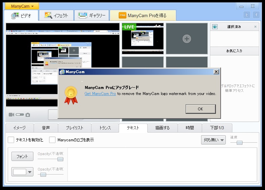Screen dimensions: 265x190
Task: Click the Get ManyCam Pro link
Action: 100,94
